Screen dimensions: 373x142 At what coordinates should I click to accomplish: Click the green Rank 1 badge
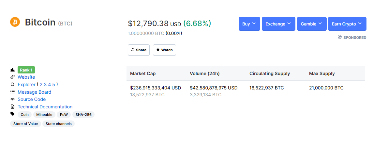(26, 70)
